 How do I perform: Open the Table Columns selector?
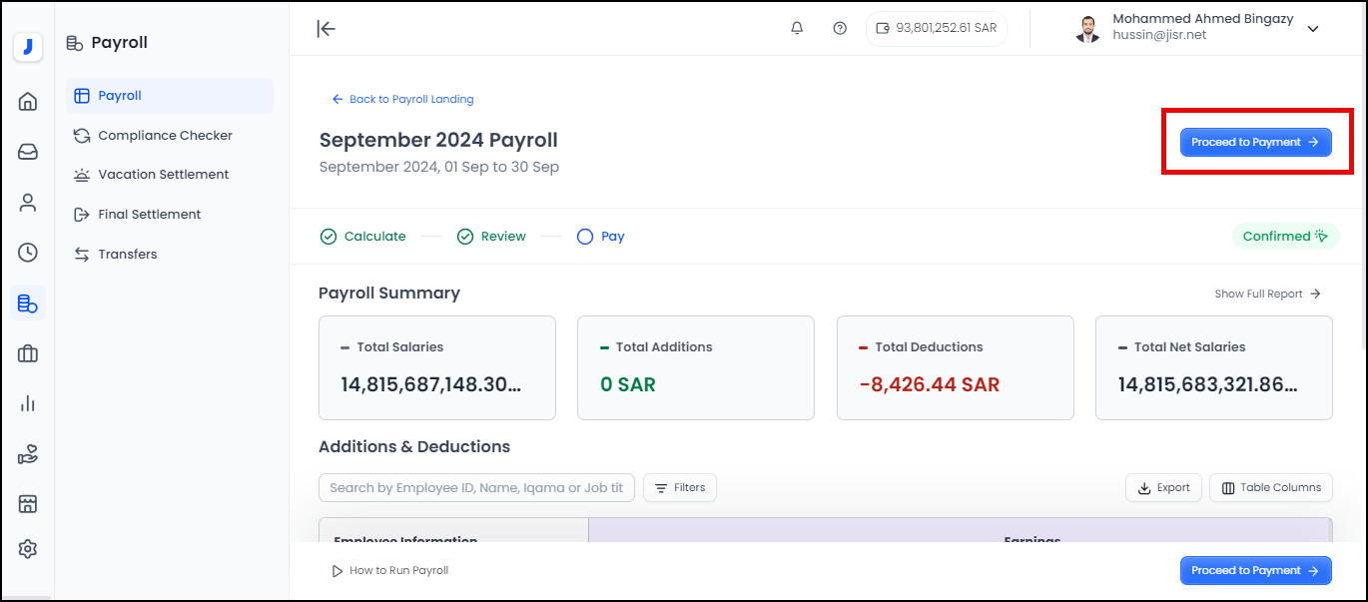tap(1270, 487)
